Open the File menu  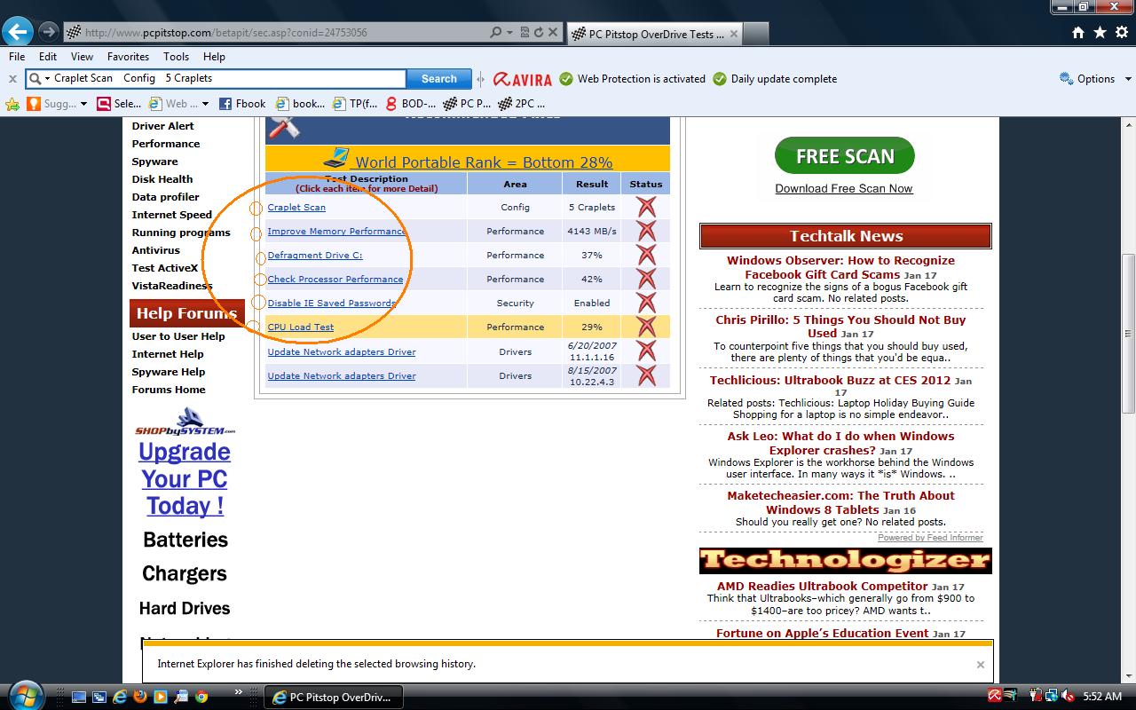tap(17, 56)
